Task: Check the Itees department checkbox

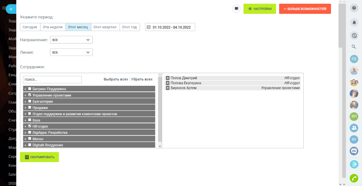Action: click(x=30, y=120)
